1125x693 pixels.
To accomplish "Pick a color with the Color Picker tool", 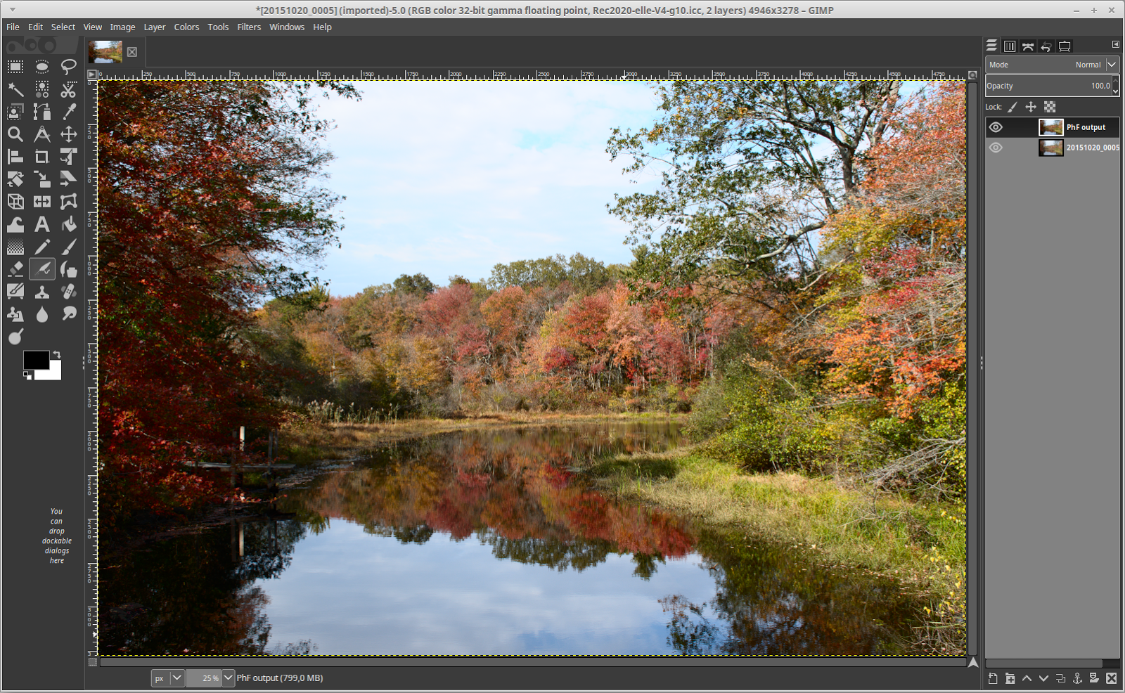I will [x=68, y=112].
